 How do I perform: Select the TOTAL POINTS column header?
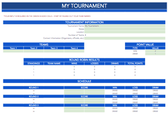(x=135, y=64)
